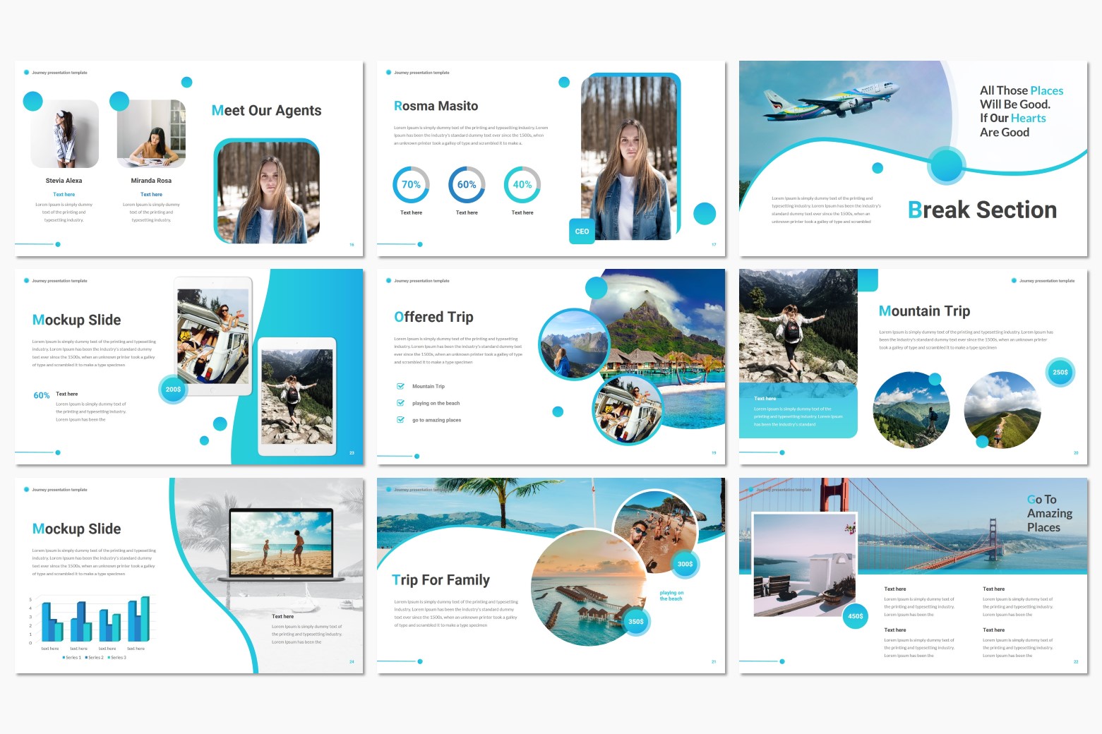
Task: Click the 40% progress ring
Action: pos(522,185)
